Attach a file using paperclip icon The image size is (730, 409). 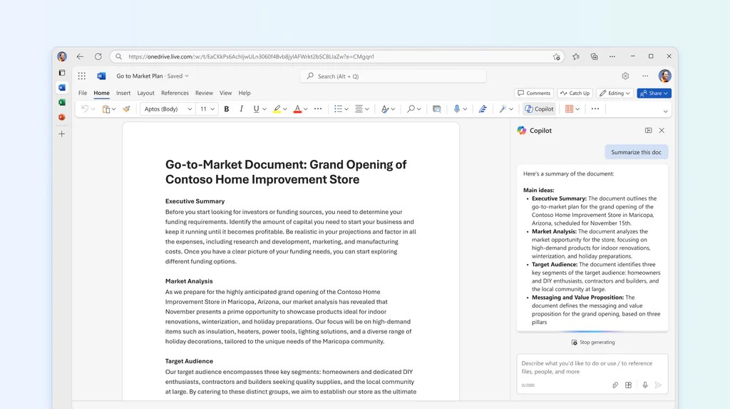point(615,385)
